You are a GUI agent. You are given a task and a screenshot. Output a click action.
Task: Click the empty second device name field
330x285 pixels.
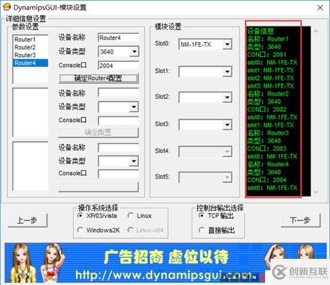(119, 92)
